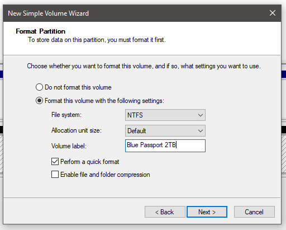This screenshot has width=286, height=230.
Task: Open the File system NTFS dropdown
Action: click(165, 115)
